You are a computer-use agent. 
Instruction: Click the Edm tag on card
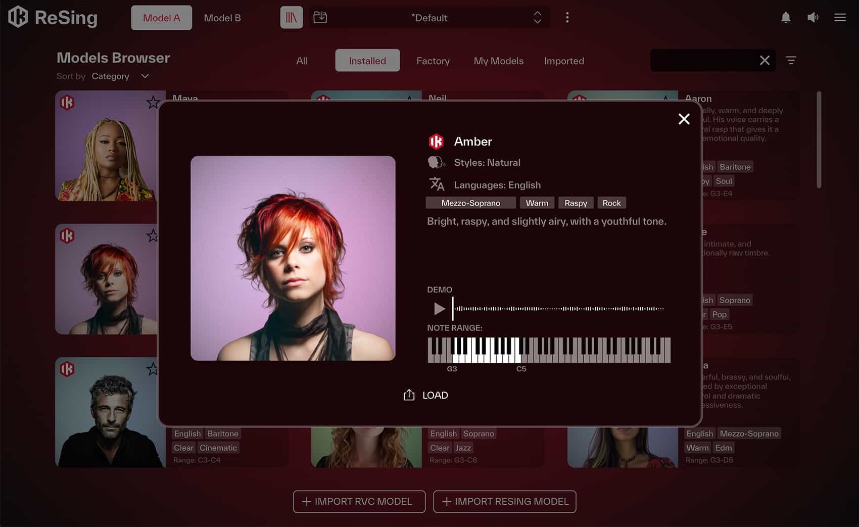[x=724, y=448]
